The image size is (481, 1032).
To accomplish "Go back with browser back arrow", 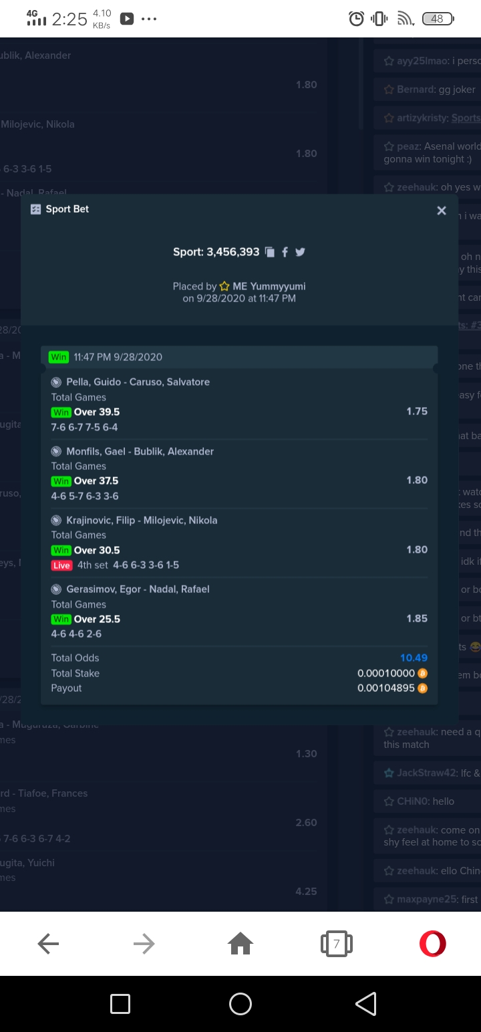I will coord(48,944).
